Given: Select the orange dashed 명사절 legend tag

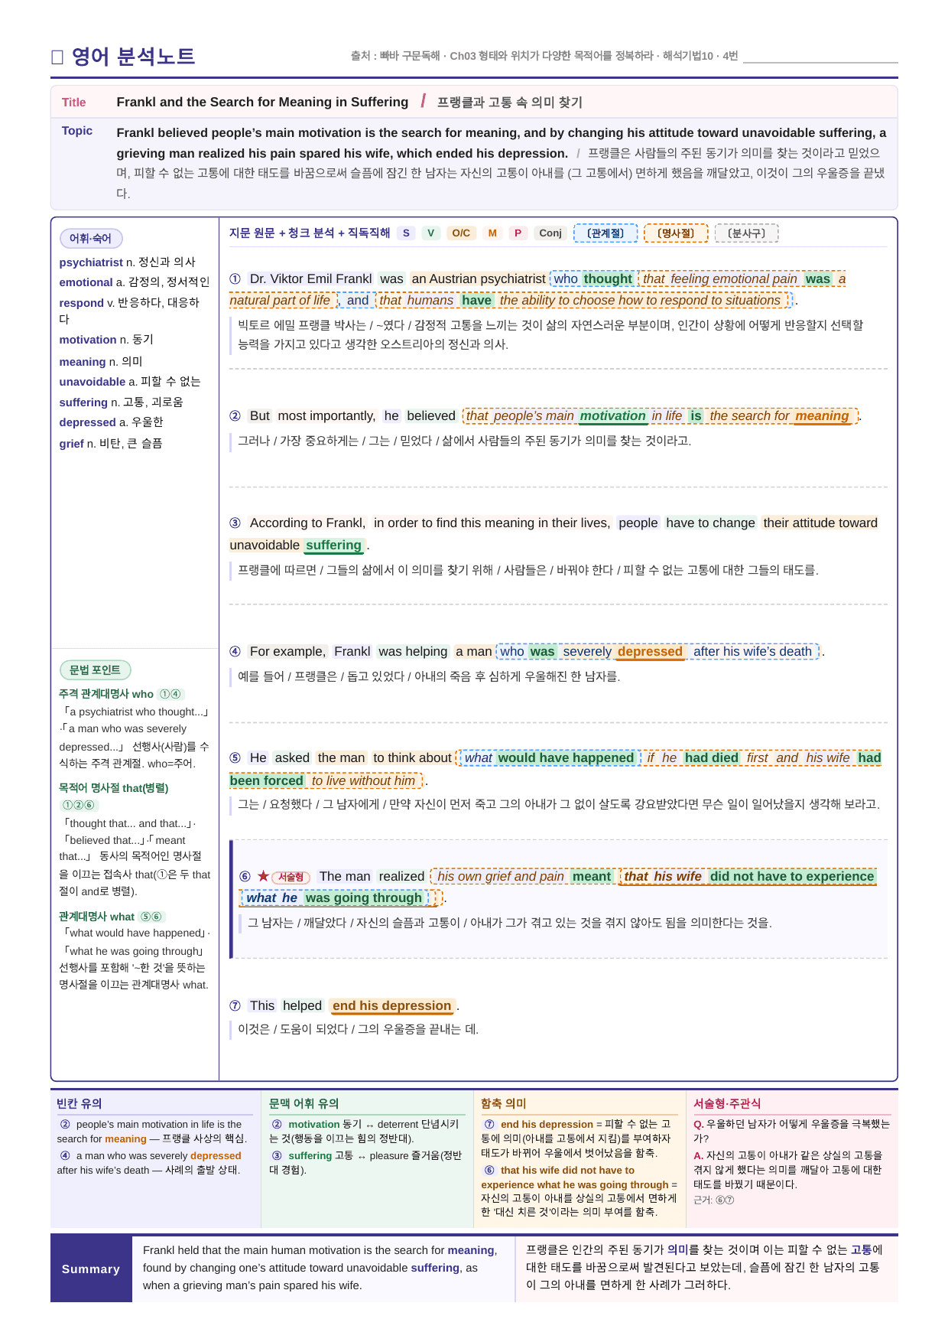Looking at the screenshot, I should tap(676, 233).
